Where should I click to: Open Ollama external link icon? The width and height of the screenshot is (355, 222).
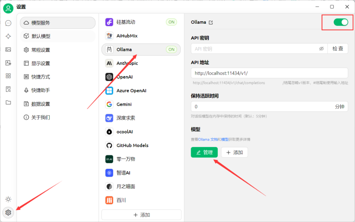point(211,22)
